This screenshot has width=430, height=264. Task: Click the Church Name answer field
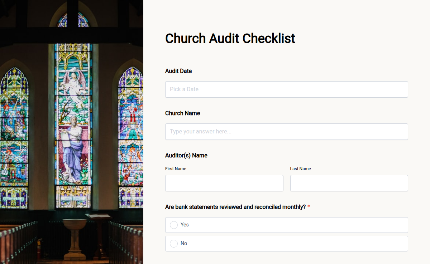[286, 132]
